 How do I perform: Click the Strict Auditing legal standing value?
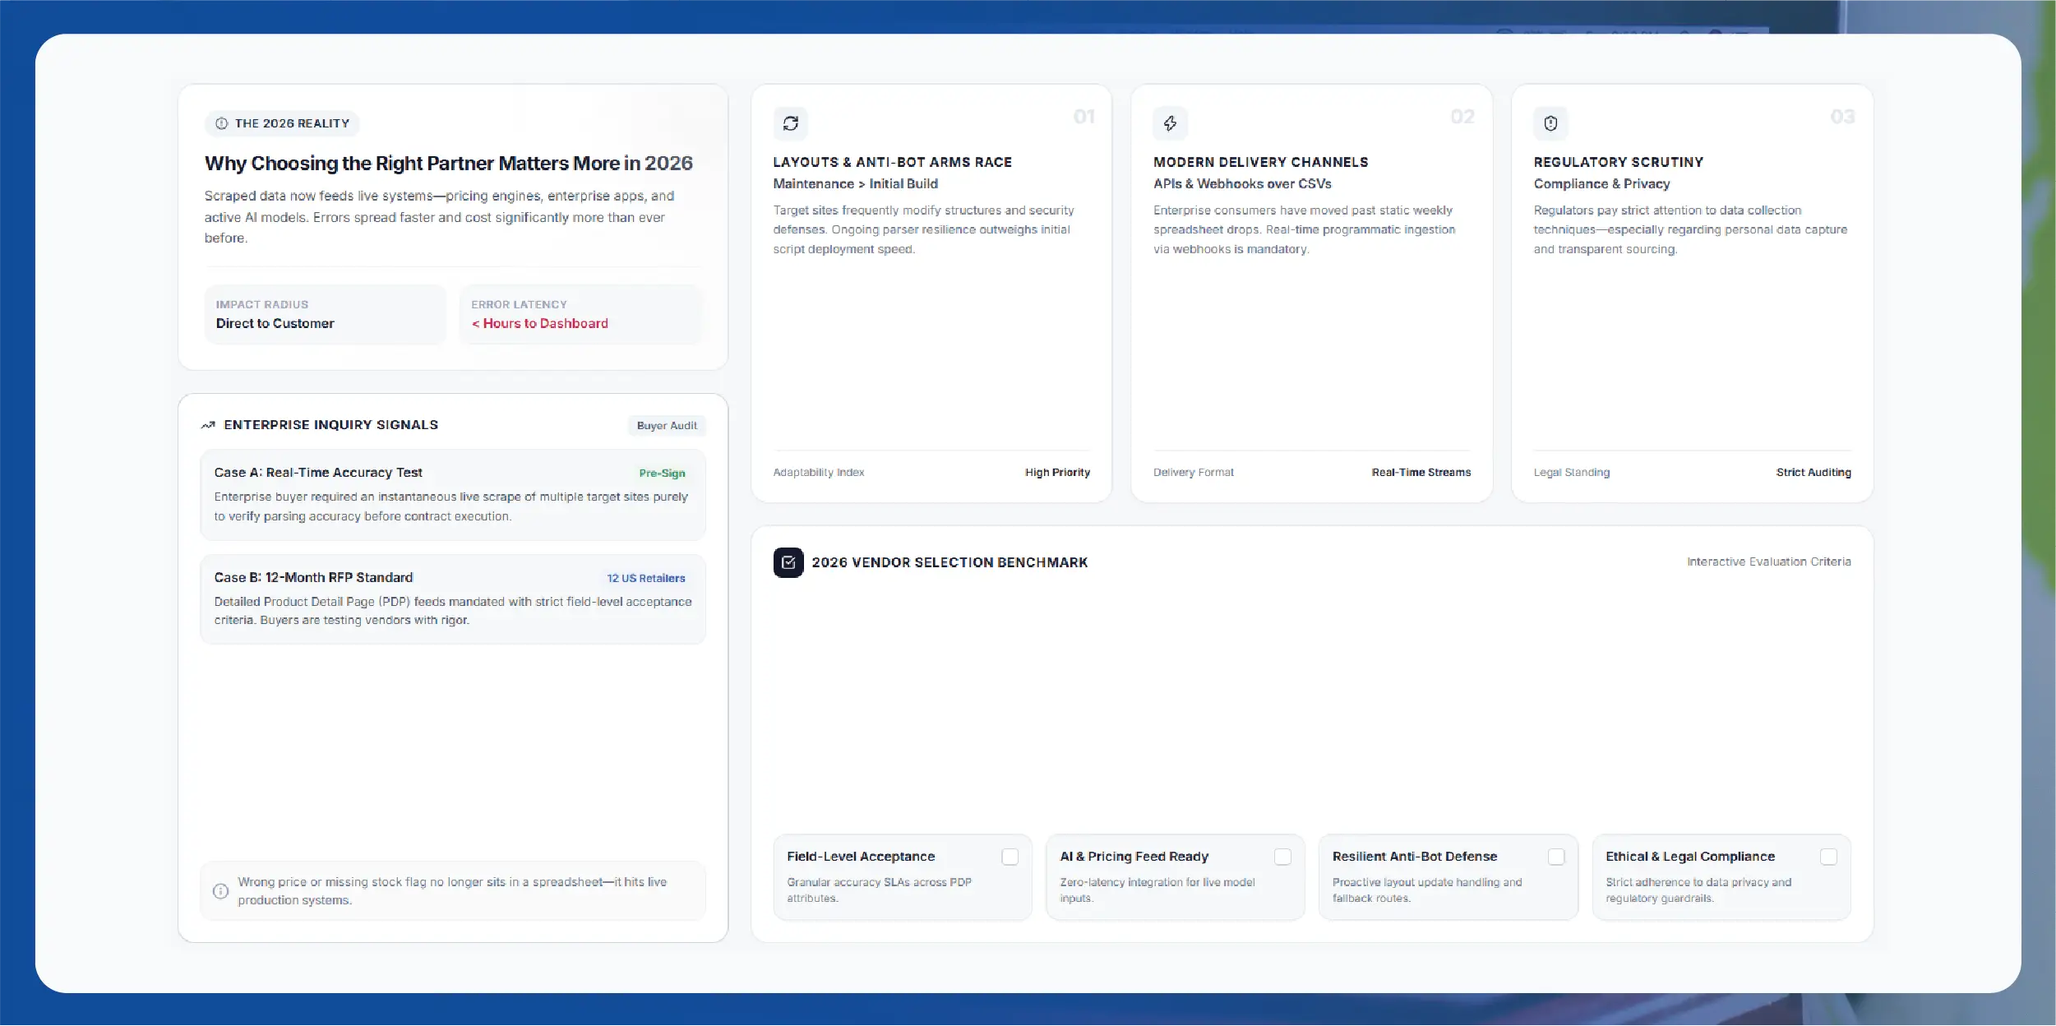(1813, 473)
